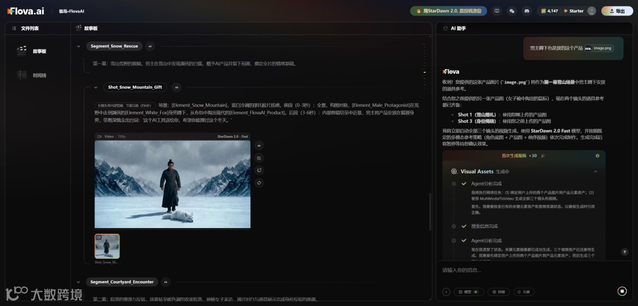Click the edit icon beside the video preview
The width and height of the screenshot is (638, 306).
tap(259, 158)
